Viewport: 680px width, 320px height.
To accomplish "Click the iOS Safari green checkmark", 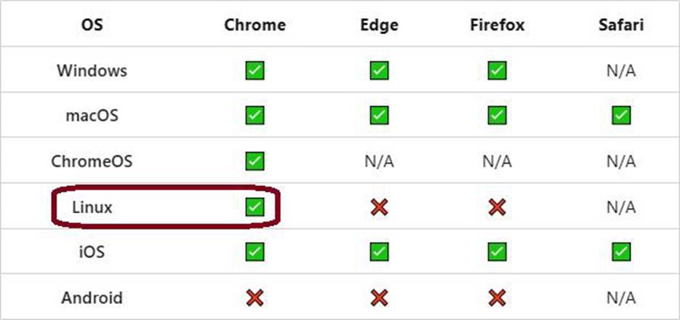I will coord(621,252).
